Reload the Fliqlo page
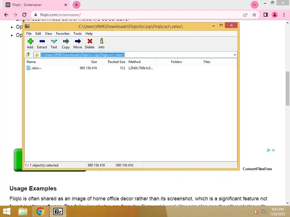This screenshot has width=290, height=217. 24,15
